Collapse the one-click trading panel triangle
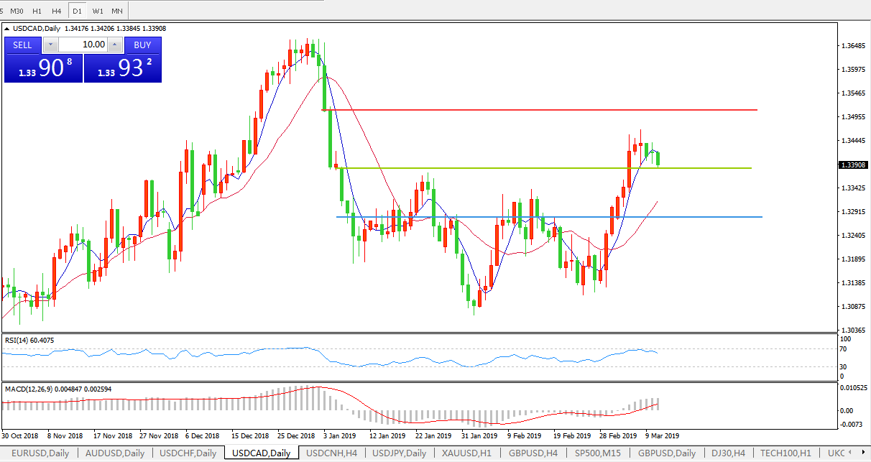The height and width of the screenshot is (462, 871). click(8, 29)
